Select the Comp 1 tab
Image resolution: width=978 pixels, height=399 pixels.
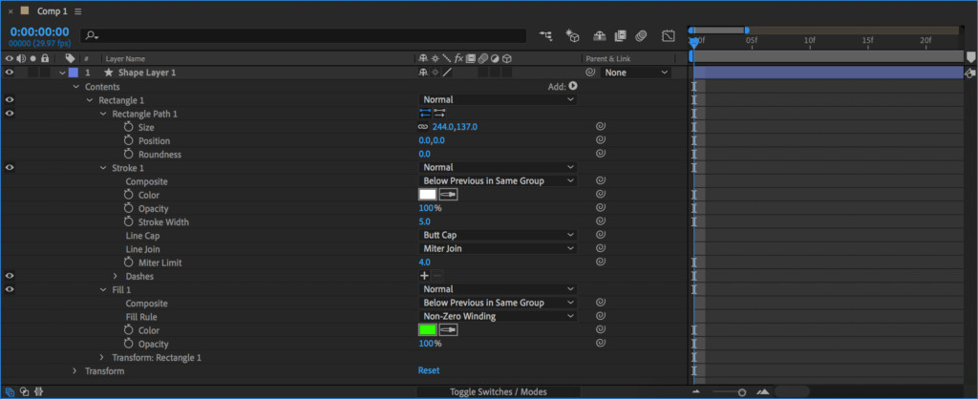tap(52, 11)
